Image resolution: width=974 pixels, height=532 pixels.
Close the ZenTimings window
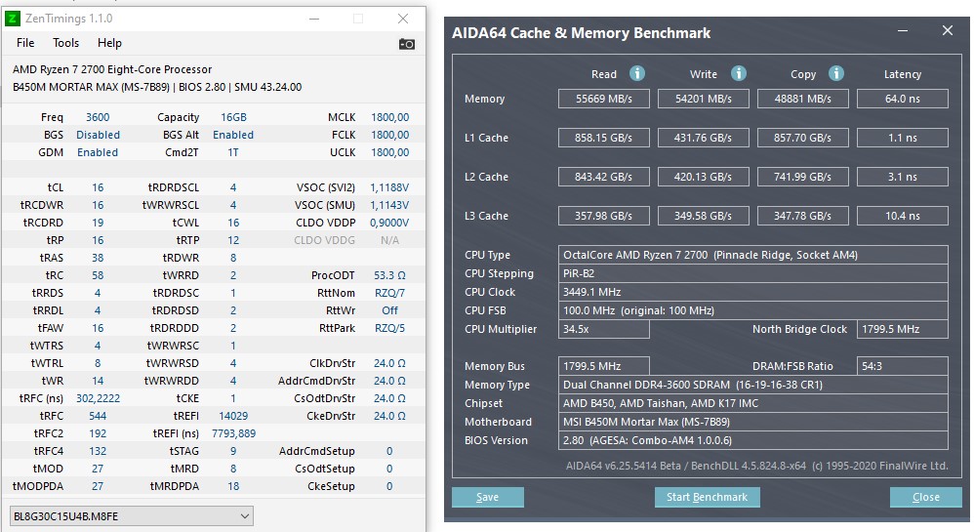(403, 19)
